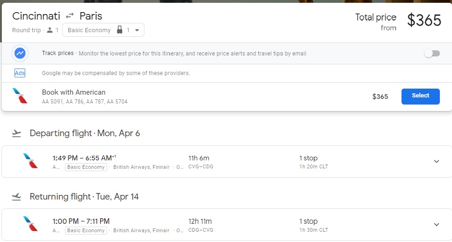452x242 pixels.
Task: Click the passenger count person icon
Action: click(50, 30)
